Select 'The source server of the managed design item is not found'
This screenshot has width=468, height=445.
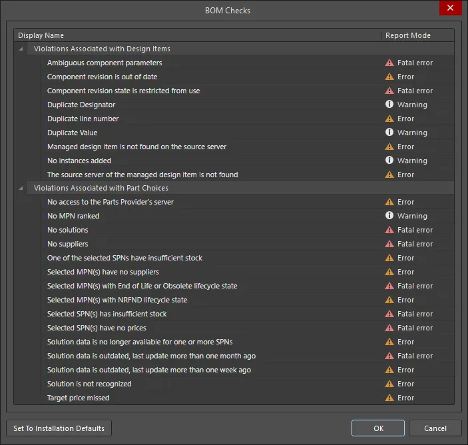pyautogui.click(x=248, y=175)
